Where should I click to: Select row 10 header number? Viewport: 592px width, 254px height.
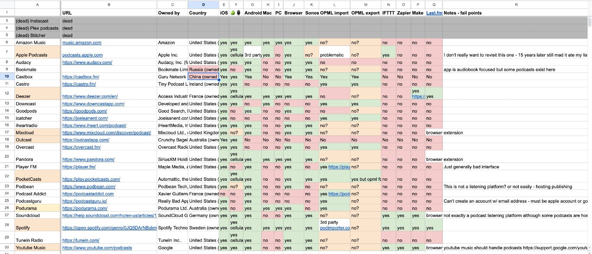coord(7,76)
